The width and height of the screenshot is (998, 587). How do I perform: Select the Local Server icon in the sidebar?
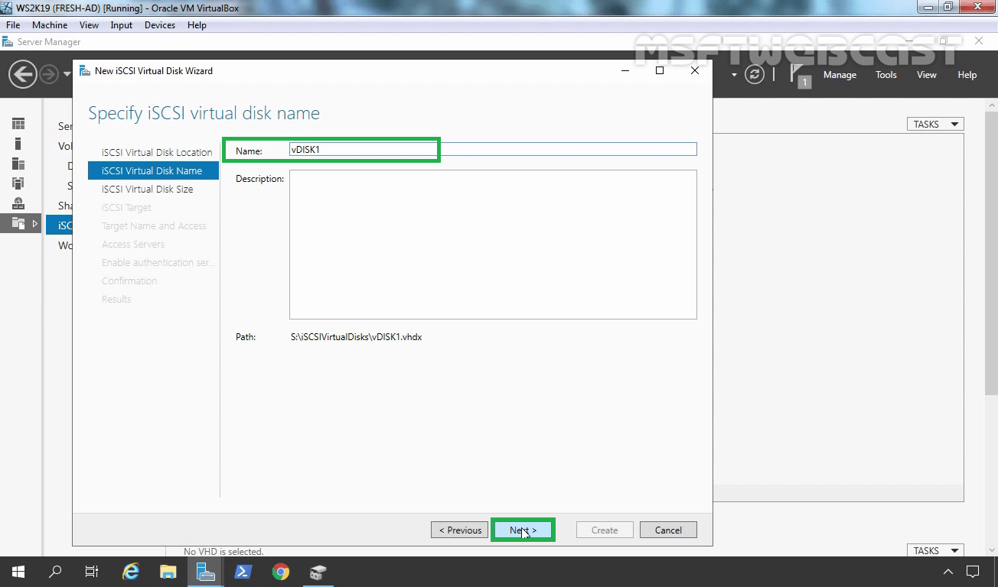(x=18, y=144)
